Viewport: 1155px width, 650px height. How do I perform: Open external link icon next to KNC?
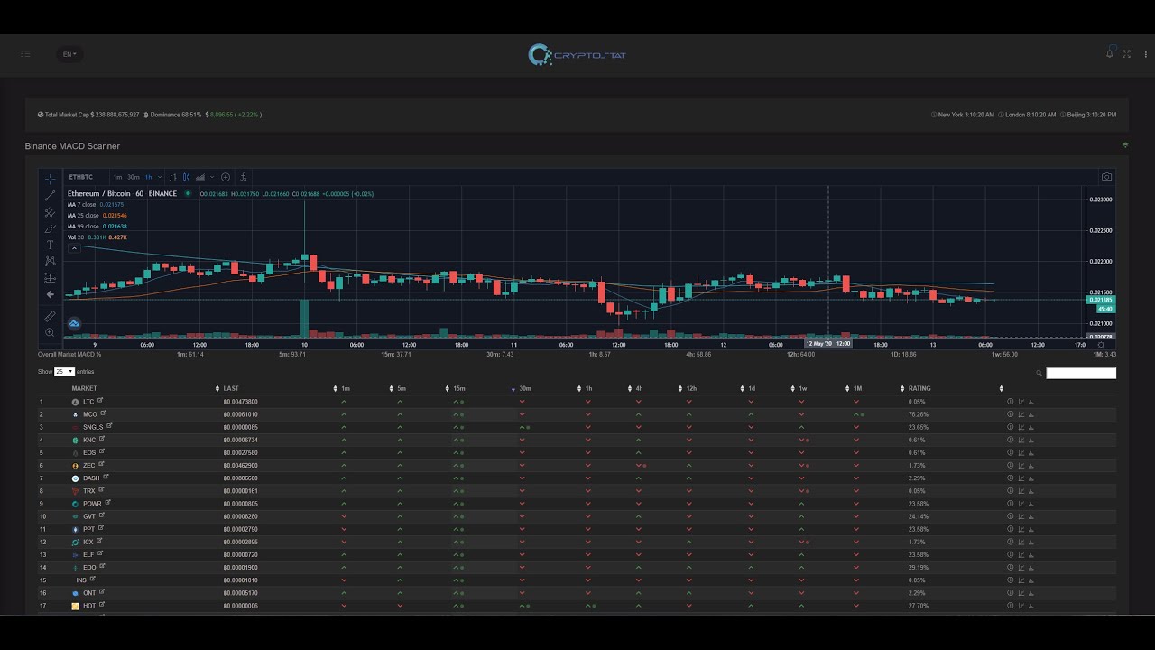pyautogui.click(x=102, y=439)
